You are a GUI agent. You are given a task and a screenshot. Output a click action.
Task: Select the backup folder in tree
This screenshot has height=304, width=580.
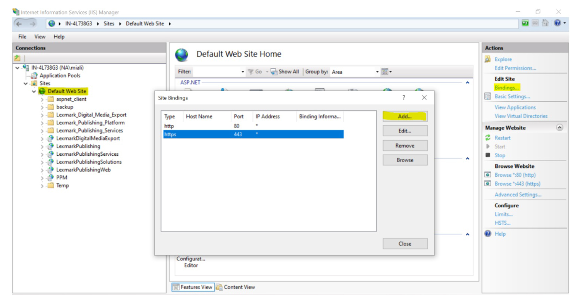(65, 107)
